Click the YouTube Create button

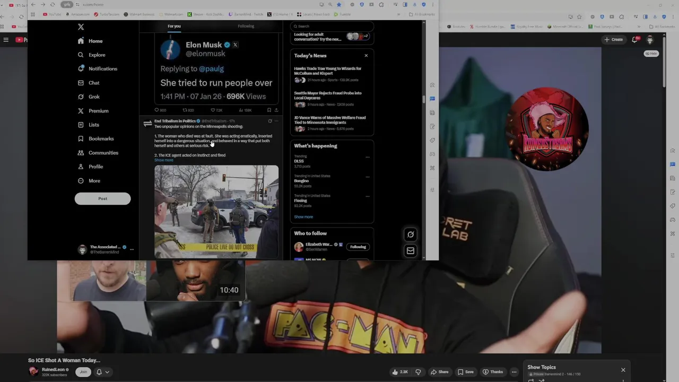tap(614, 40)
